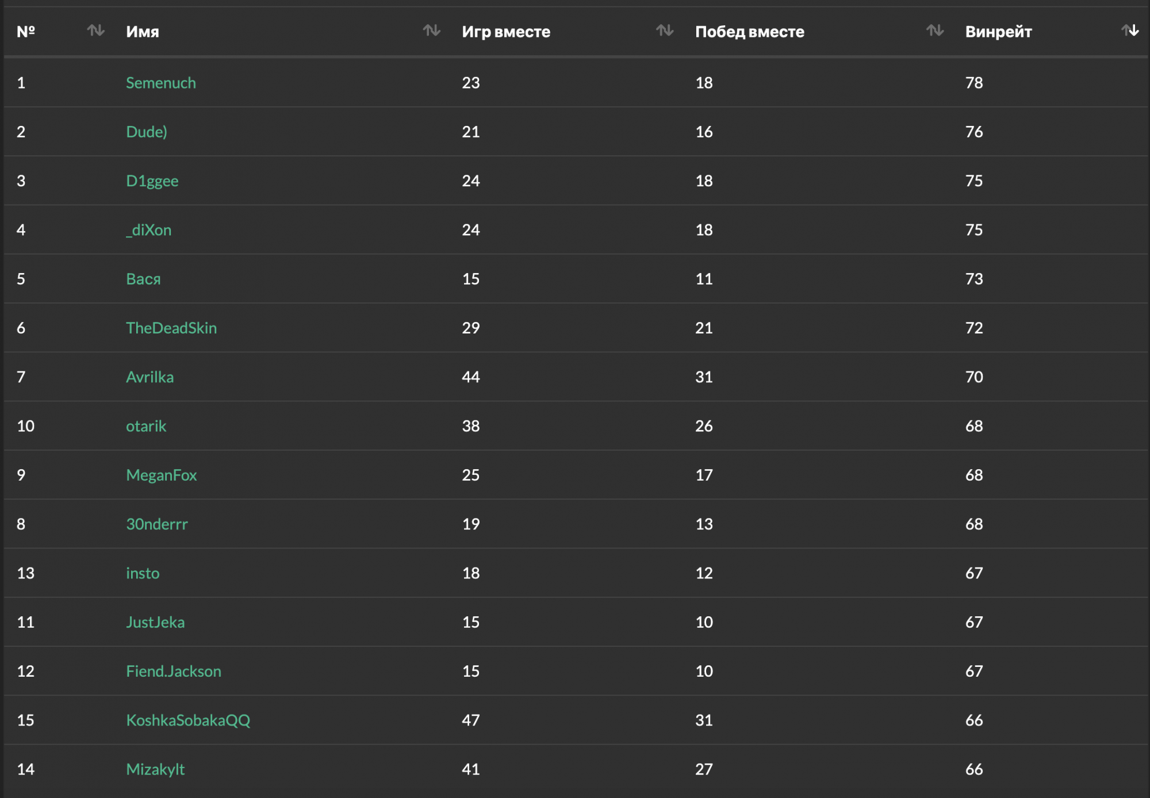View TheDeadSkin player page

point(171,328)
